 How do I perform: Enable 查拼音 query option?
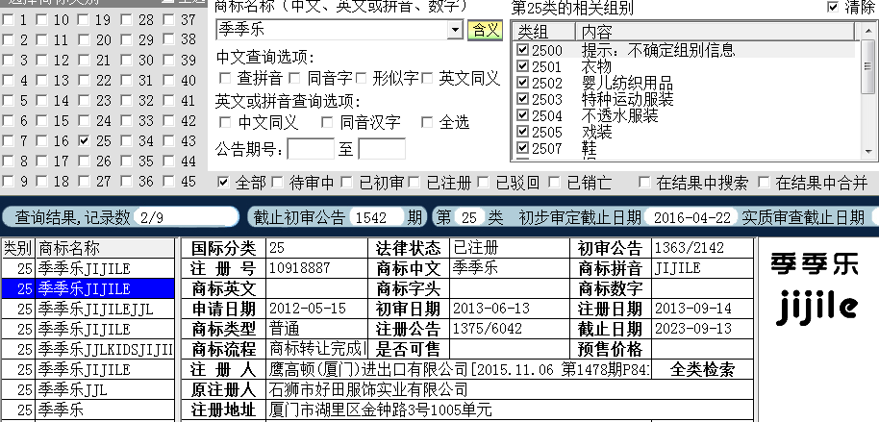click(225, 78)
